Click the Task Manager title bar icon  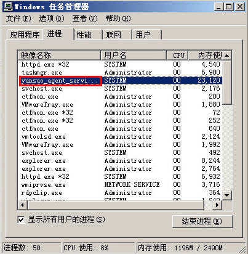pos(9,7)
